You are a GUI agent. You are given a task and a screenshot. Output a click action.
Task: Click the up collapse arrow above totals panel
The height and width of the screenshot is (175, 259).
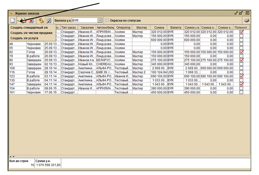coord(10,157)
